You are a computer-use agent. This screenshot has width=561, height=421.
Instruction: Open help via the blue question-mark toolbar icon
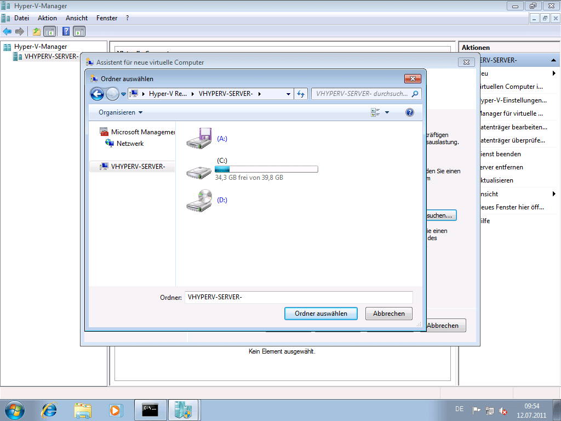(x=66, y=31)
